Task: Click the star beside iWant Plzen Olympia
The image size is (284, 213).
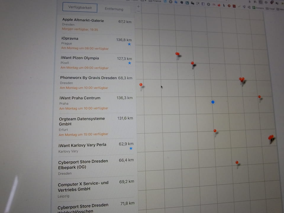Action: 129,63
